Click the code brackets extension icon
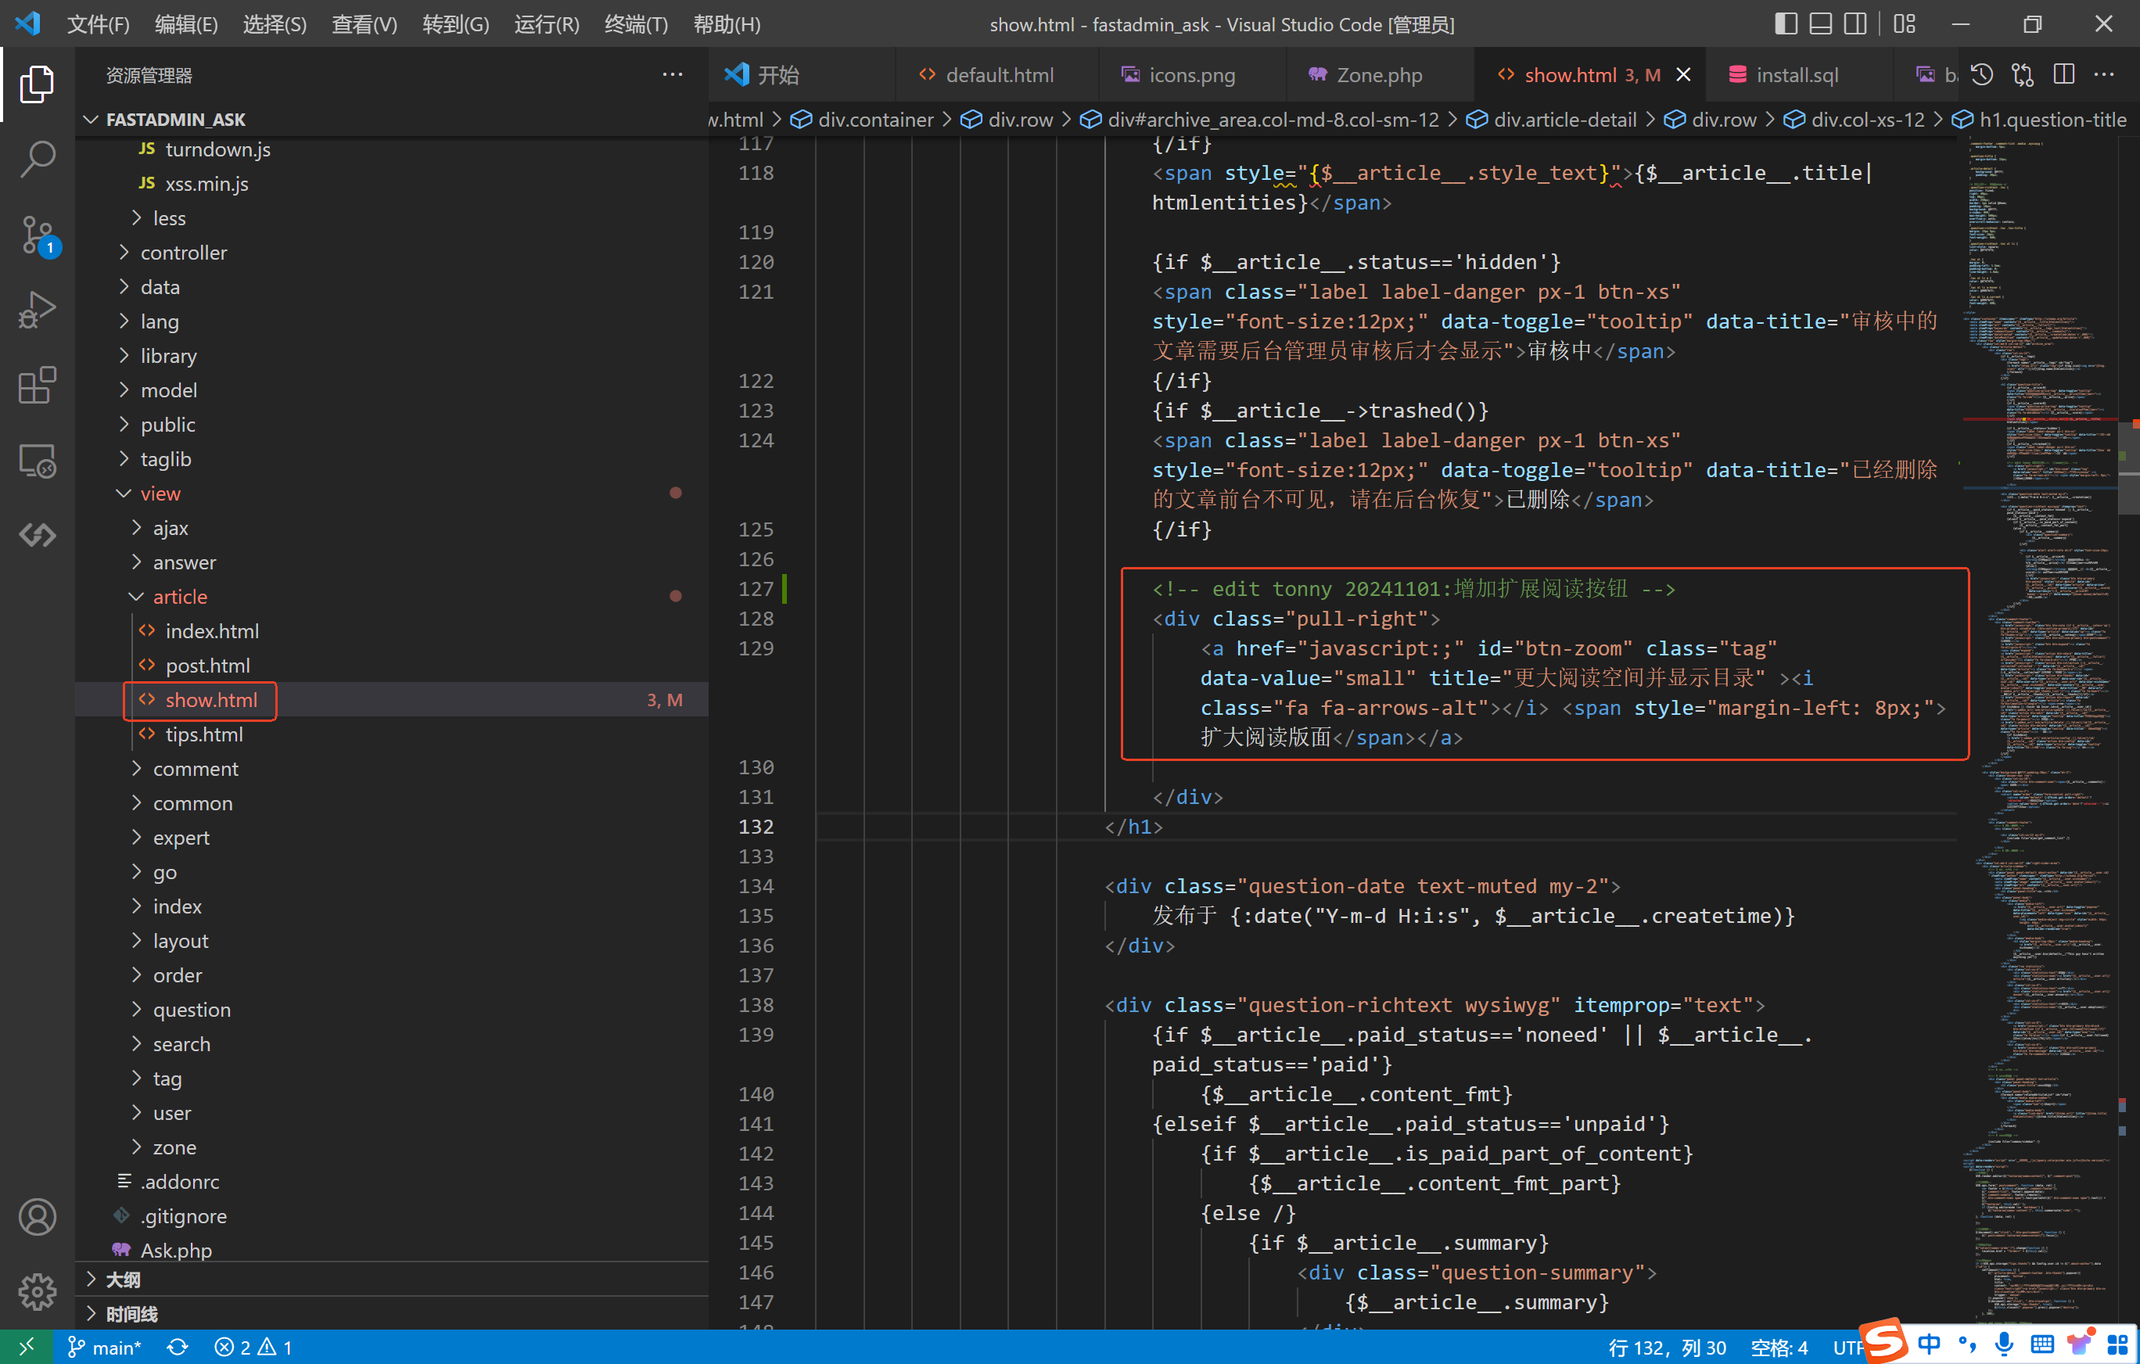 (x=37, y=535)
